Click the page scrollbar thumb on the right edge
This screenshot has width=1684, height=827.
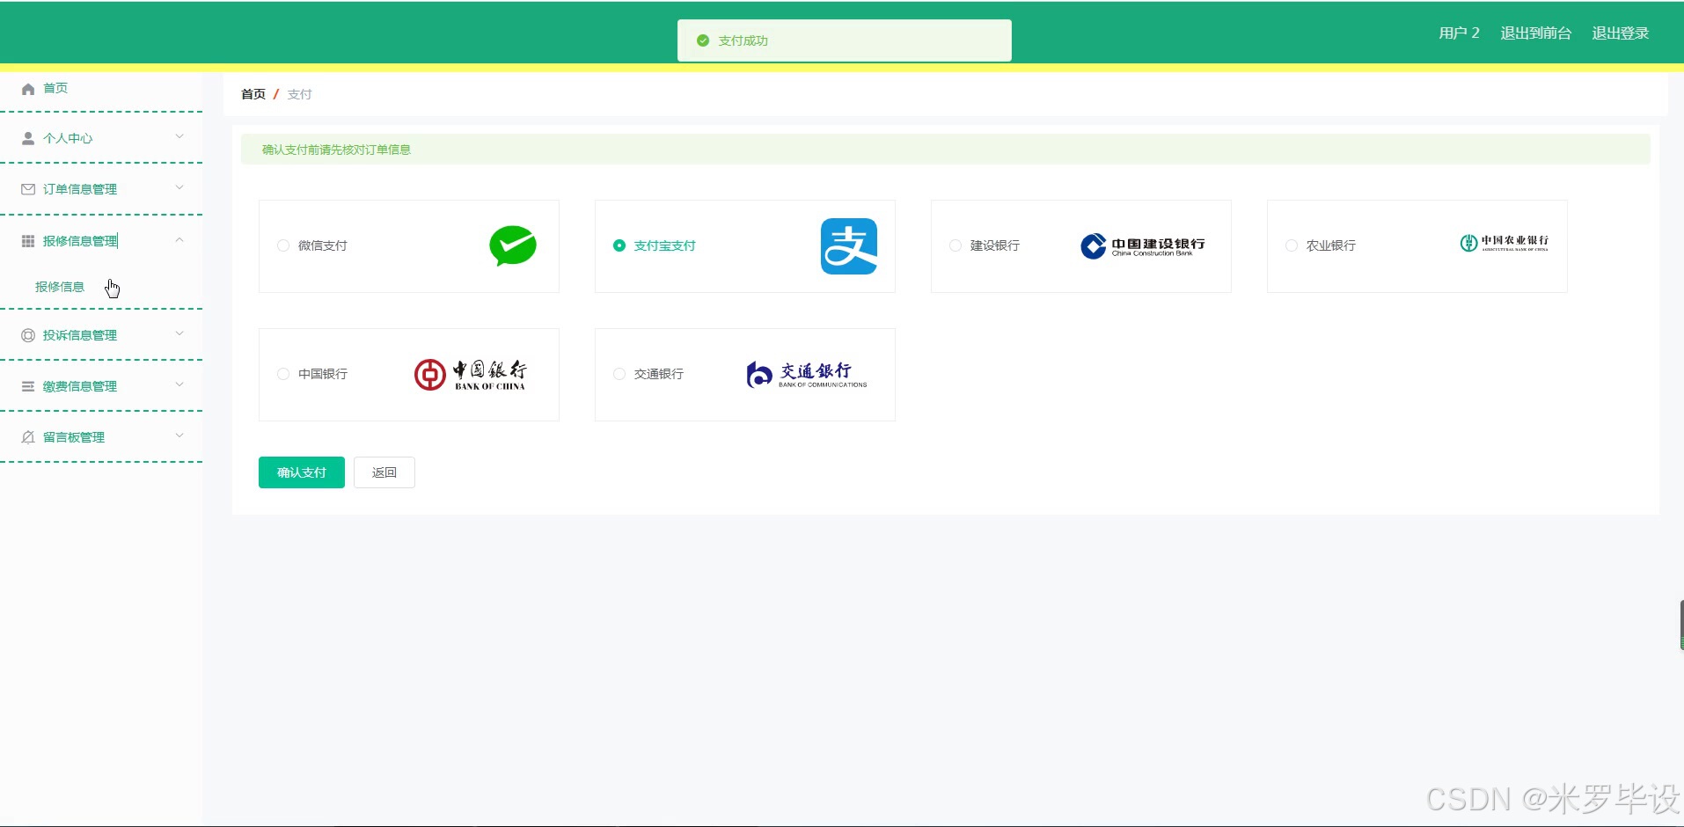pos(1681,626)
